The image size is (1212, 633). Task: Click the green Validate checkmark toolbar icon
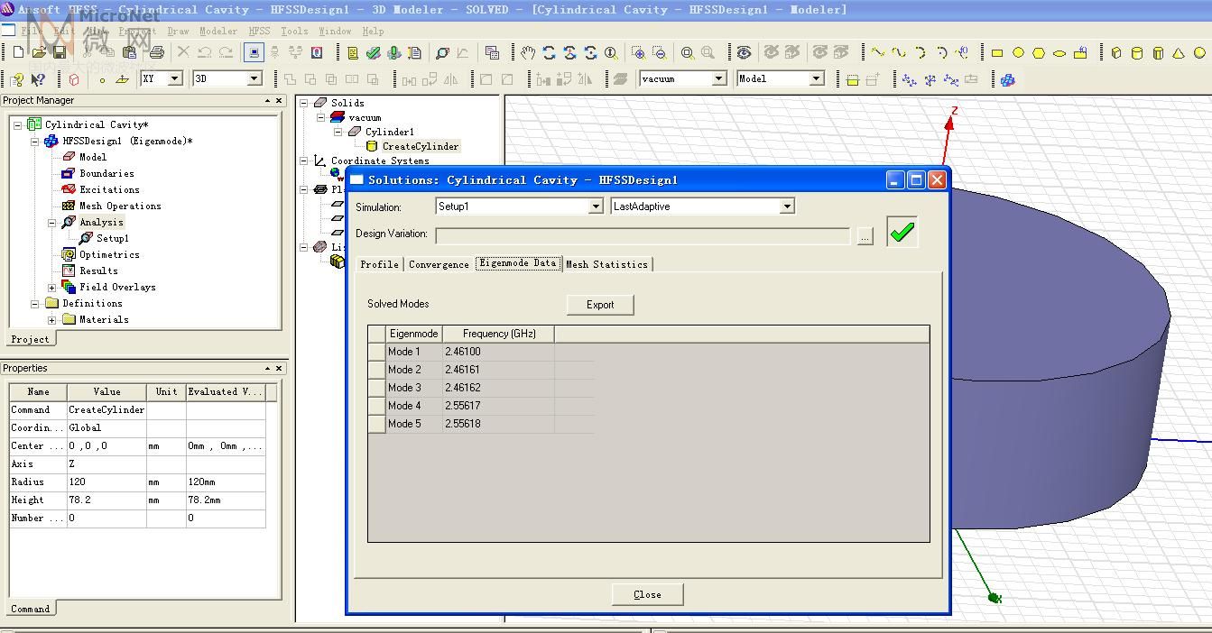coord(373,52)
